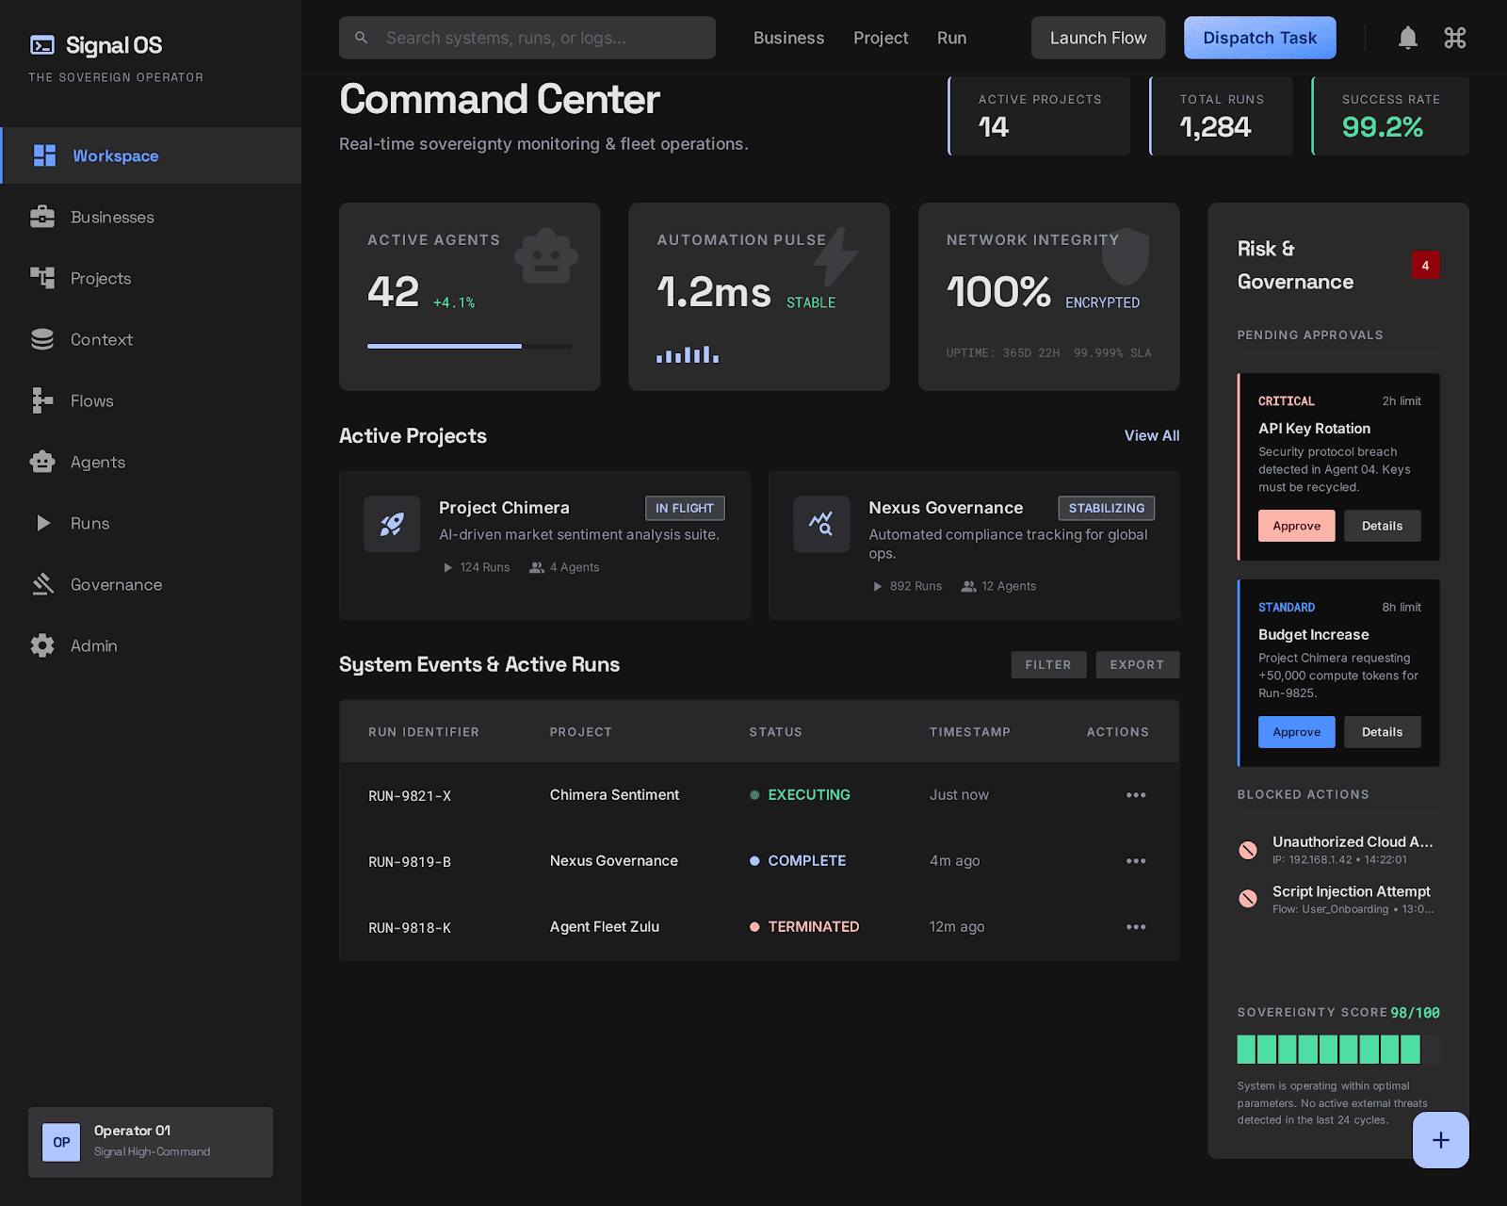This screenshot has height=1206, width=1507.
Task: Click blocked icon beside Script Injection Attempt
Action: (x=1248, y=899)
